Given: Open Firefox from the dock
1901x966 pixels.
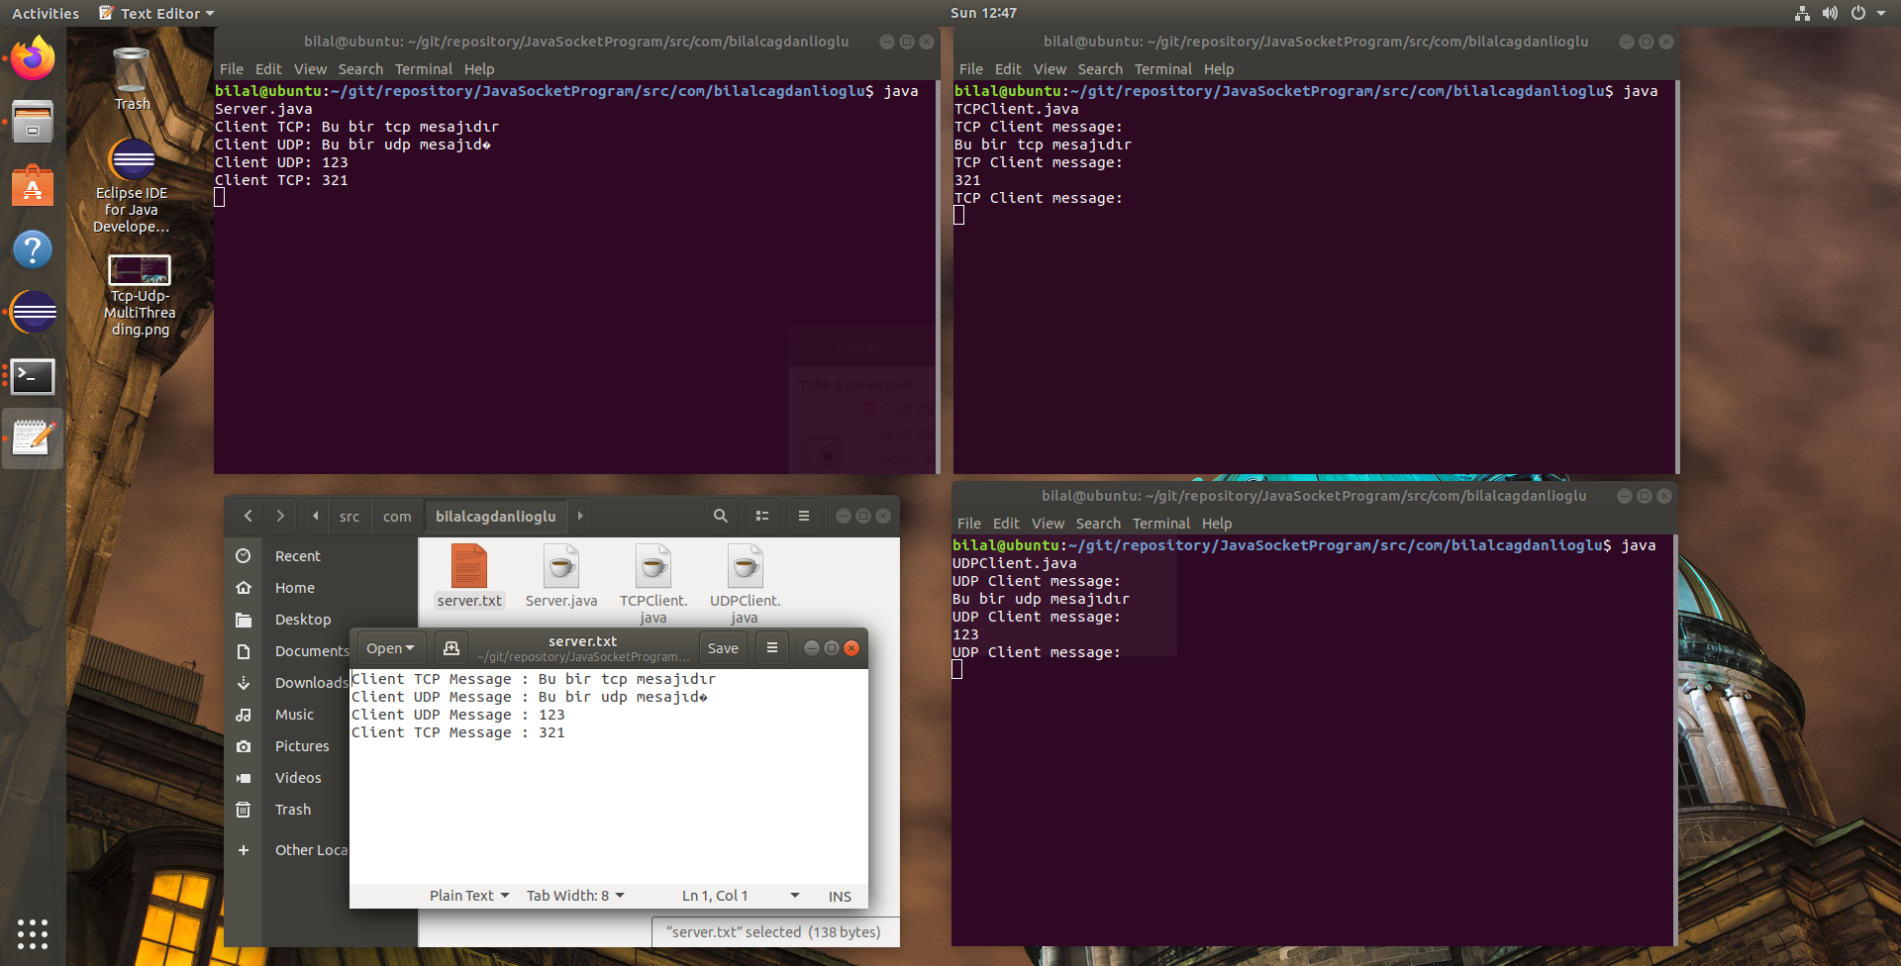Looking at the screenshot, I should click(33, 57).
